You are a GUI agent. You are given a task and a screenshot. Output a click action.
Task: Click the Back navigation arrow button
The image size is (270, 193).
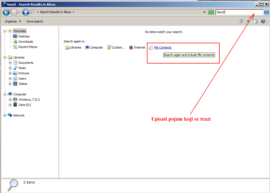tap(6, 12)
